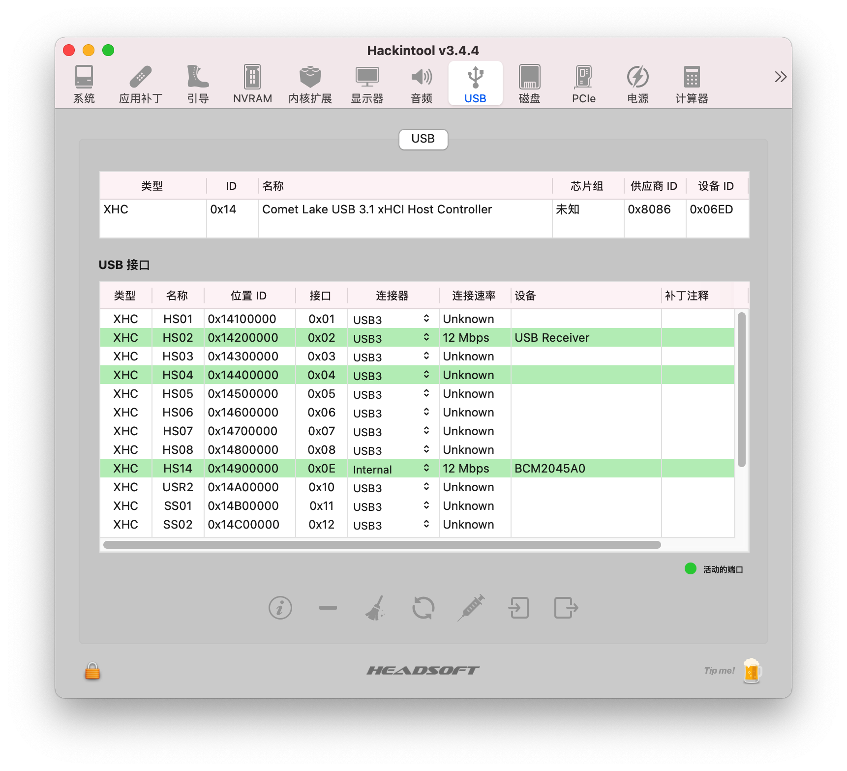
Task: Select the BCM2045A0 device cell
Action: [x=586, y=468]
